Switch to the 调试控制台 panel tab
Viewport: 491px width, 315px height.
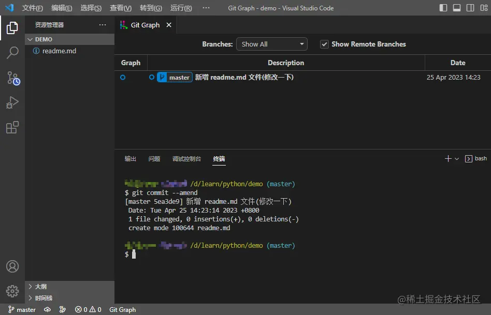point(186,159)
